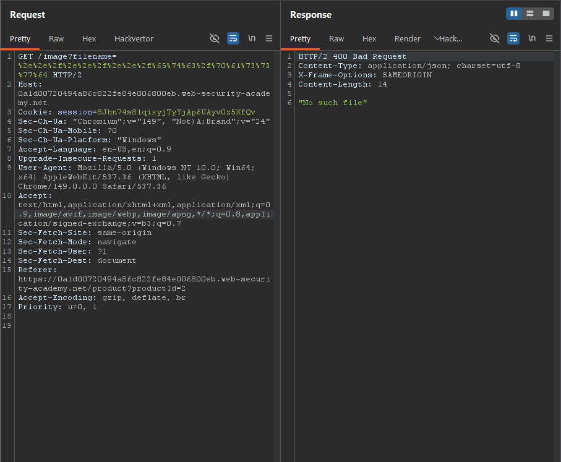Click the Priority: u=0, i header

(58, 307)
